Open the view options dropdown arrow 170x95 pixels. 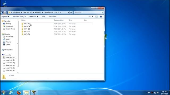92,17
